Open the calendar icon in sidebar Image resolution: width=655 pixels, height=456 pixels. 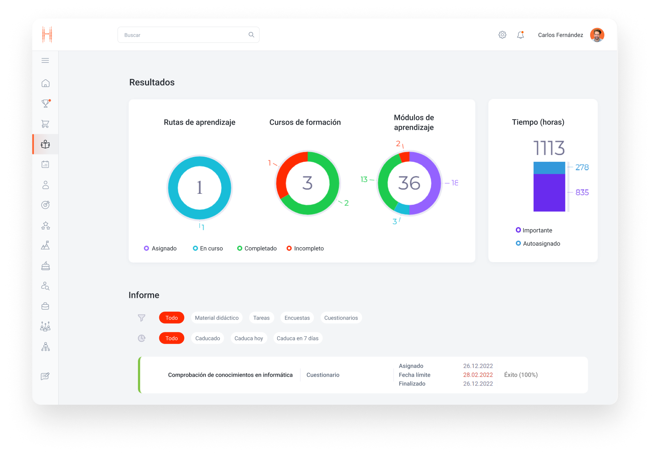(46, 164)
